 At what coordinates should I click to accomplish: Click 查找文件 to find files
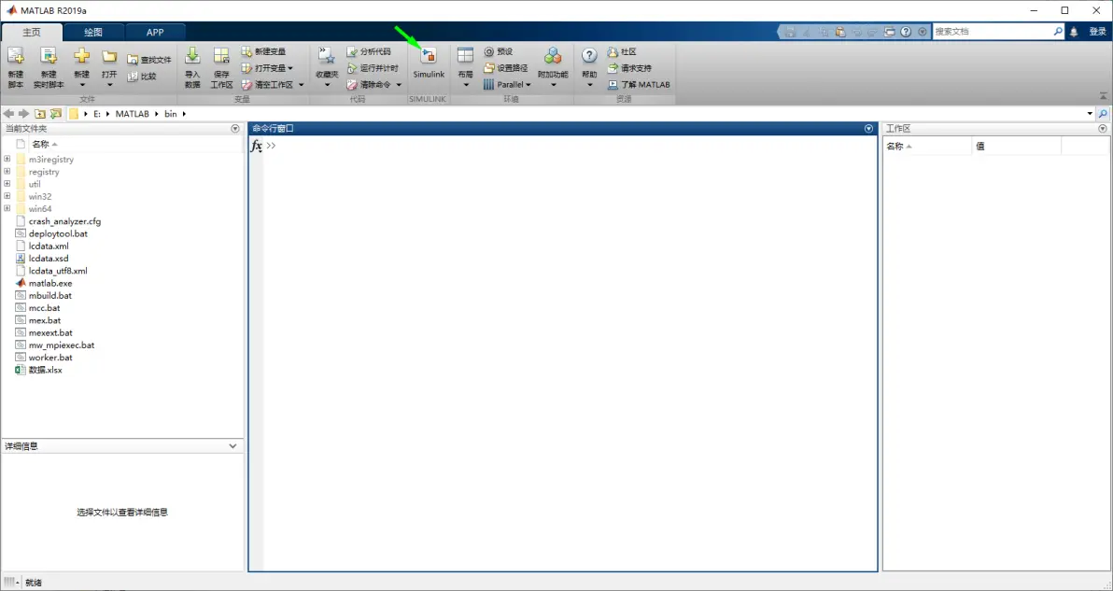[149, 60]
